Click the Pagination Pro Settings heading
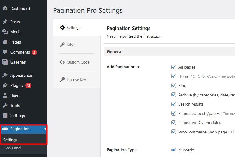The image size is (235, 157). [x=88, y=10]
